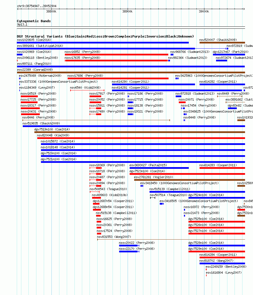Select nsv968766 (Sudmant2013) label
Screen dimensions: 253x295
pos(190,52)
